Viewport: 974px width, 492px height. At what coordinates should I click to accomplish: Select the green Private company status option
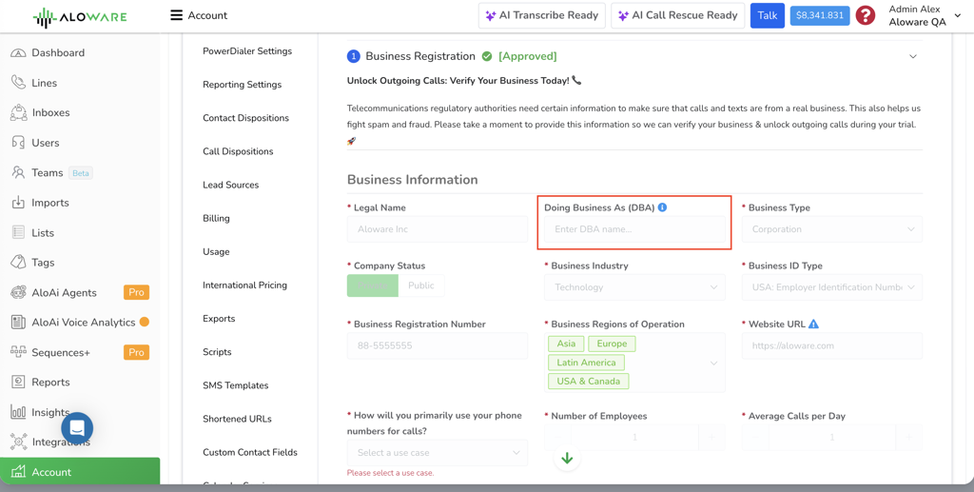tap(373, 285)
